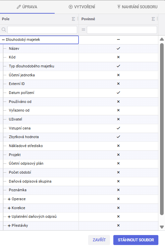Toggle the required cross for Kód
The image size is (165, 248).
click(x=118, y=57)
